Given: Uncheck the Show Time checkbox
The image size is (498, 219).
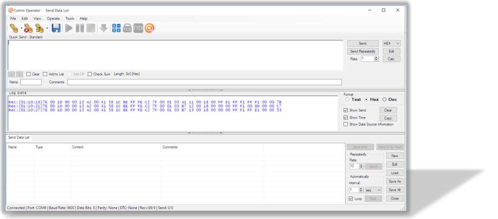Looking at the screenshot, I should (346, 117).
